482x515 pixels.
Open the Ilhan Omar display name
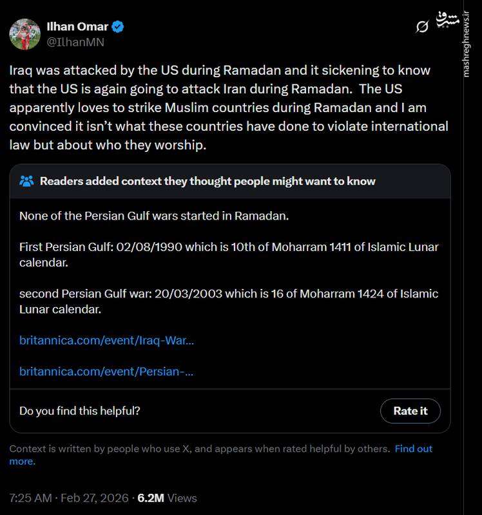pos(77,26)
